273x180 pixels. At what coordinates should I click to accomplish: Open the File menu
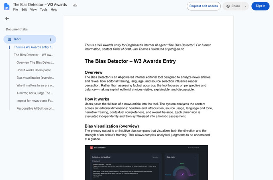point(16,10)
